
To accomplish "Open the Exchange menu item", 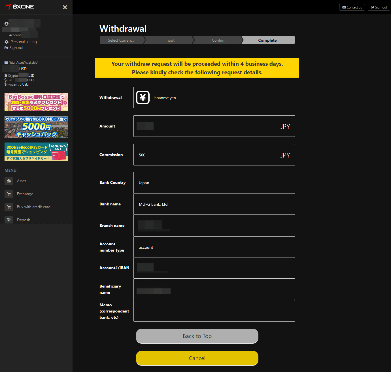I will [25, 194].
